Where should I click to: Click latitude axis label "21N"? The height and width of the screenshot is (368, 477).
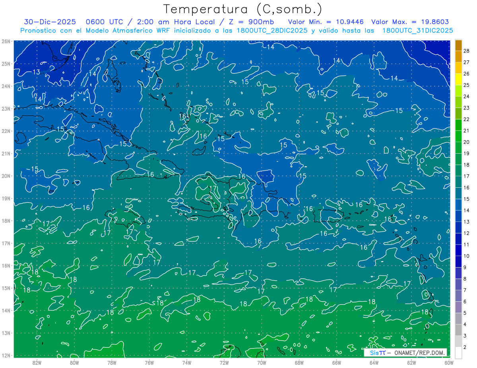tap(6, 153)
